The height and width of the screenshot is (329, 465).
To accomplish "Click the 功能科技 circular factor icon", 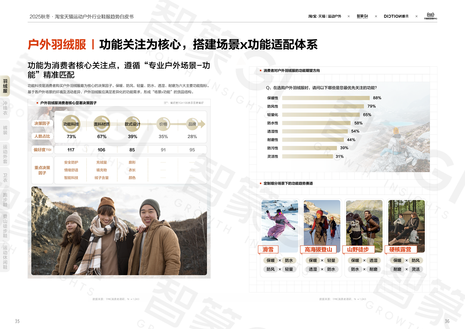I will (x=71, y=124).
